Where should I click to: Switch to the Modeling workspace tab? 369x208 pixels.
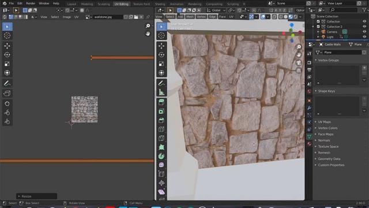(x=87, y=4)
